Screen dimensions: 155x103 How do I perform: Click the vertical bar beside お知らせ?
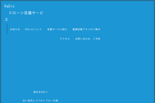[7, 29]
